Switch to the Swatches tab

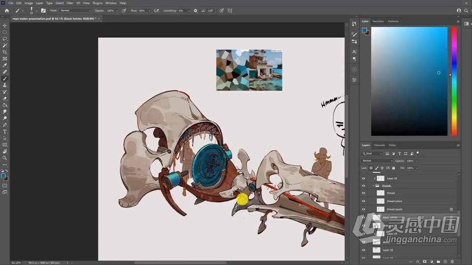point(378,21)
